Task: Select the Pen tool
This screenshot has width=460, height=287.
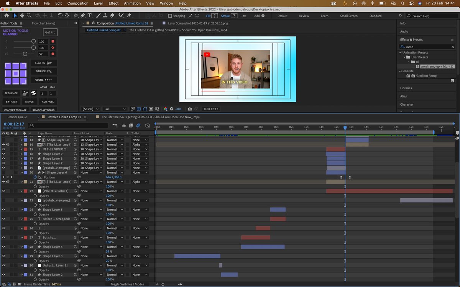Action: click(83, 16)
